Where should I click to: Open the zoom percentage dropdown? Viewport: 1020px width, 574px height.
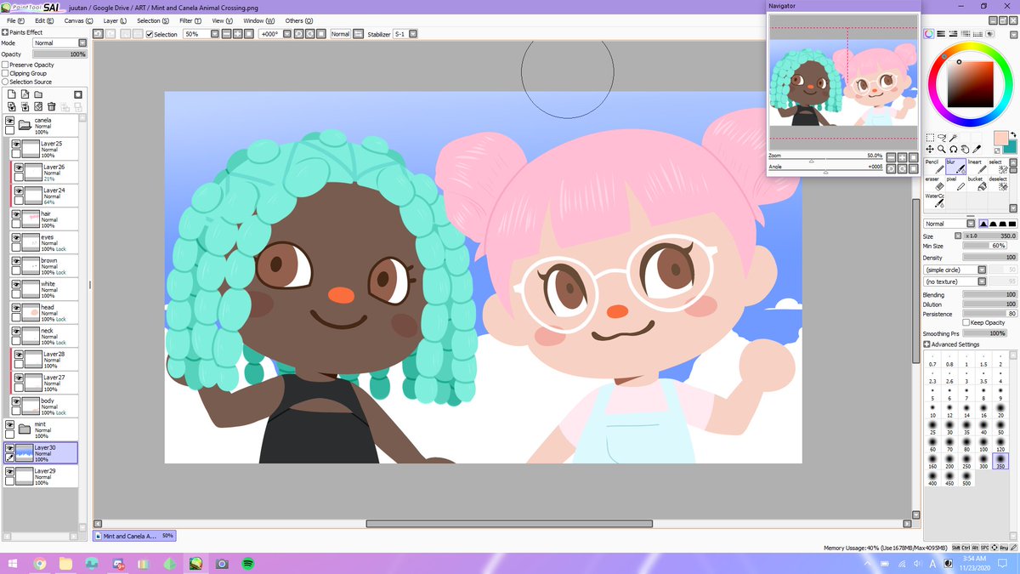[x=213, y=34]
